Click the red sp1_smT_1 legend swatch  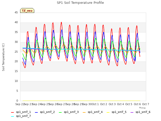coord(12,112)
